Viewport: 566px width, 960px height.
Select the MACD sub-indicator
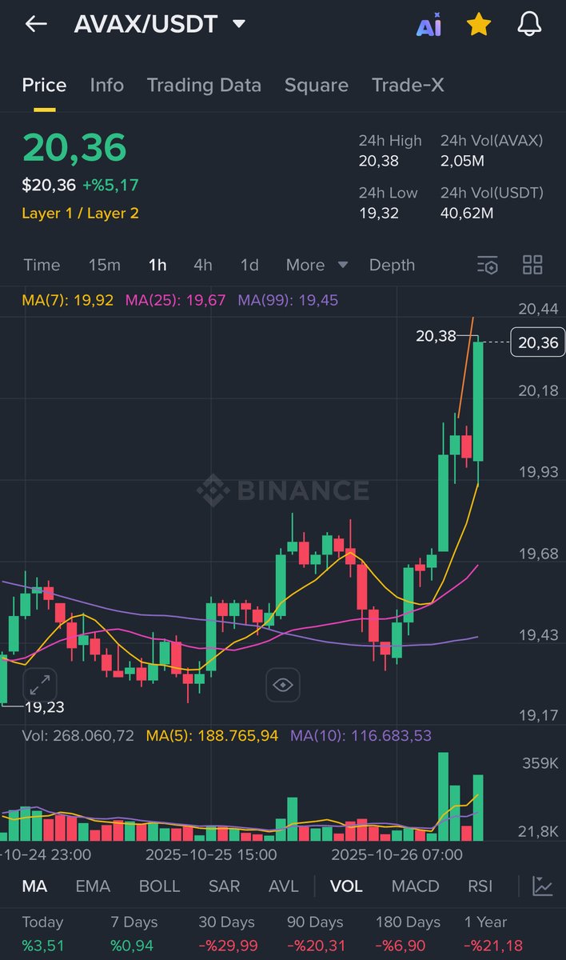click(x=416, y=886)
